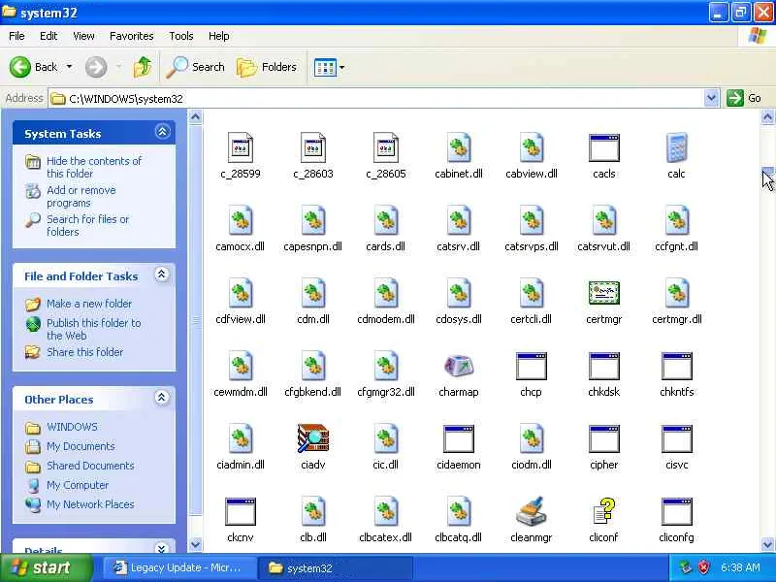Select the ciadv indexing service icon

coord(312,438)
